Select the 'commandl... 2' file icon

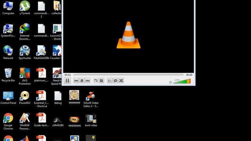(41, 9)
